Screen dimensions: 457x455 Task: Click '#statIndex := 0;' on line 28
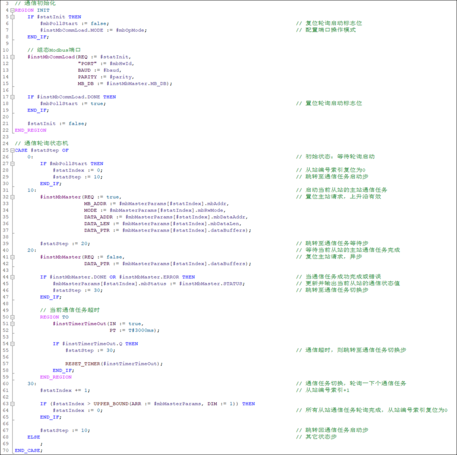pyautogui.click(x=78, y=170)
